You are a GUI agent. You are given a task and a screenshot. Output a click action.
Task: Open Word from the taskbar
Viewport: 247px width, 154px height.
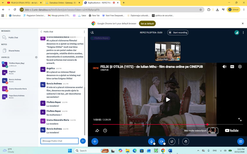(170, 151)
